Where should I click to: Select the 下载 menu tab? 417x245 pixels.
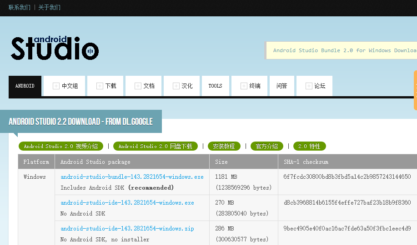click(x=106, y=86)
